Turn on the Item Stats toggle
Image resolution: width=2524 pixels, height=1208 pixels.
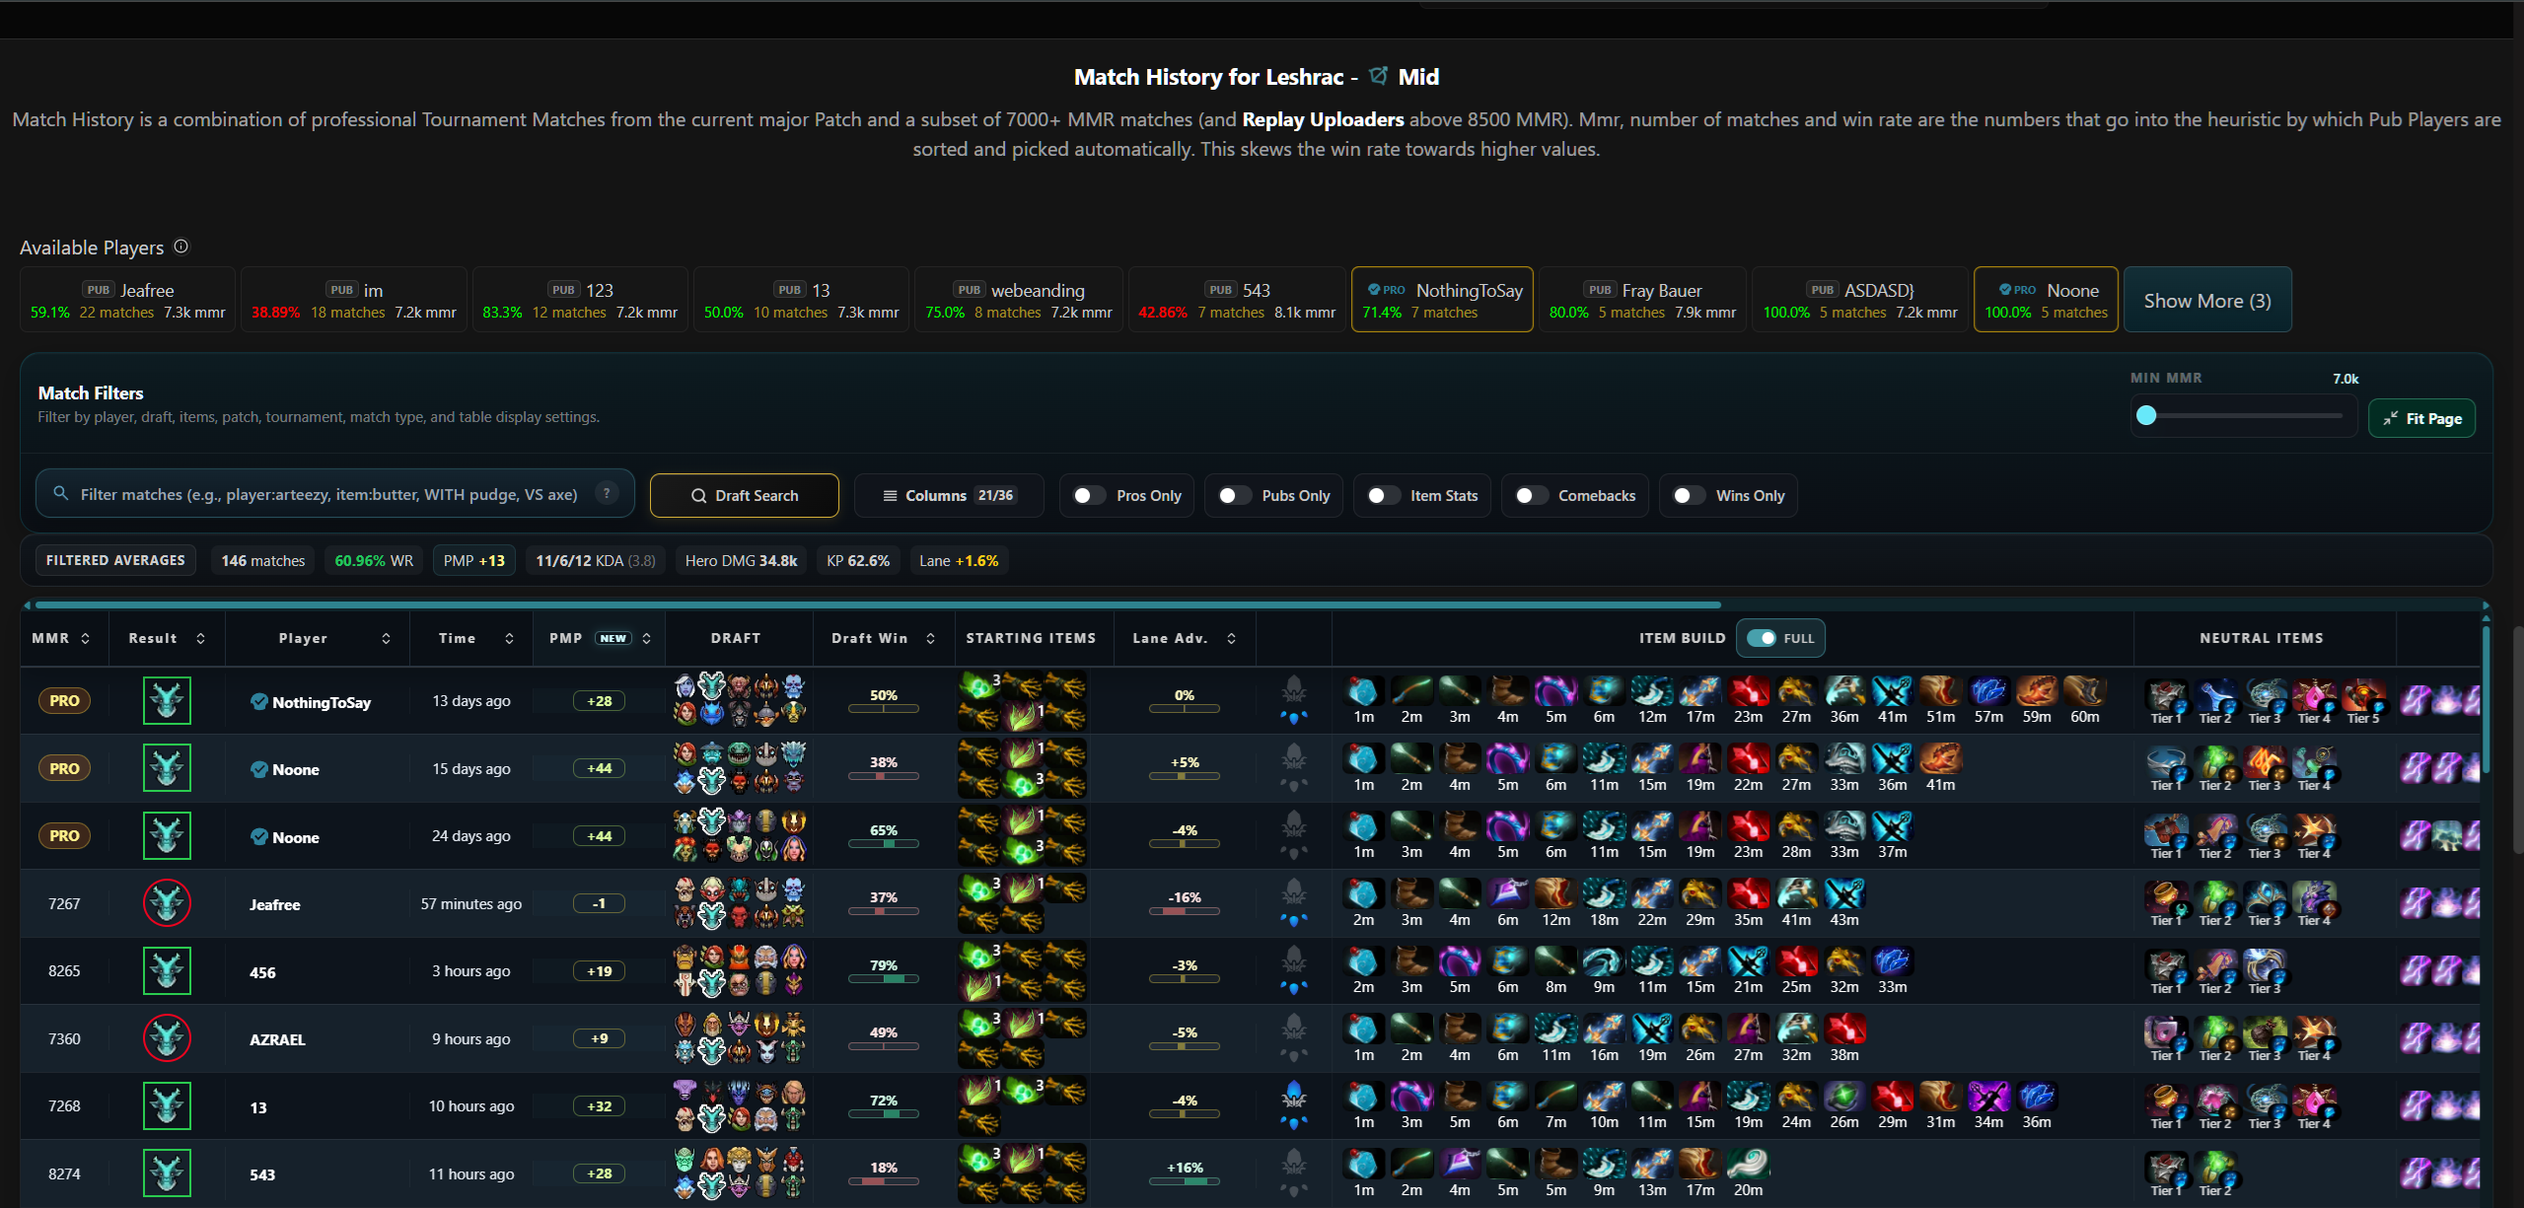click(x=1384, y=495)
